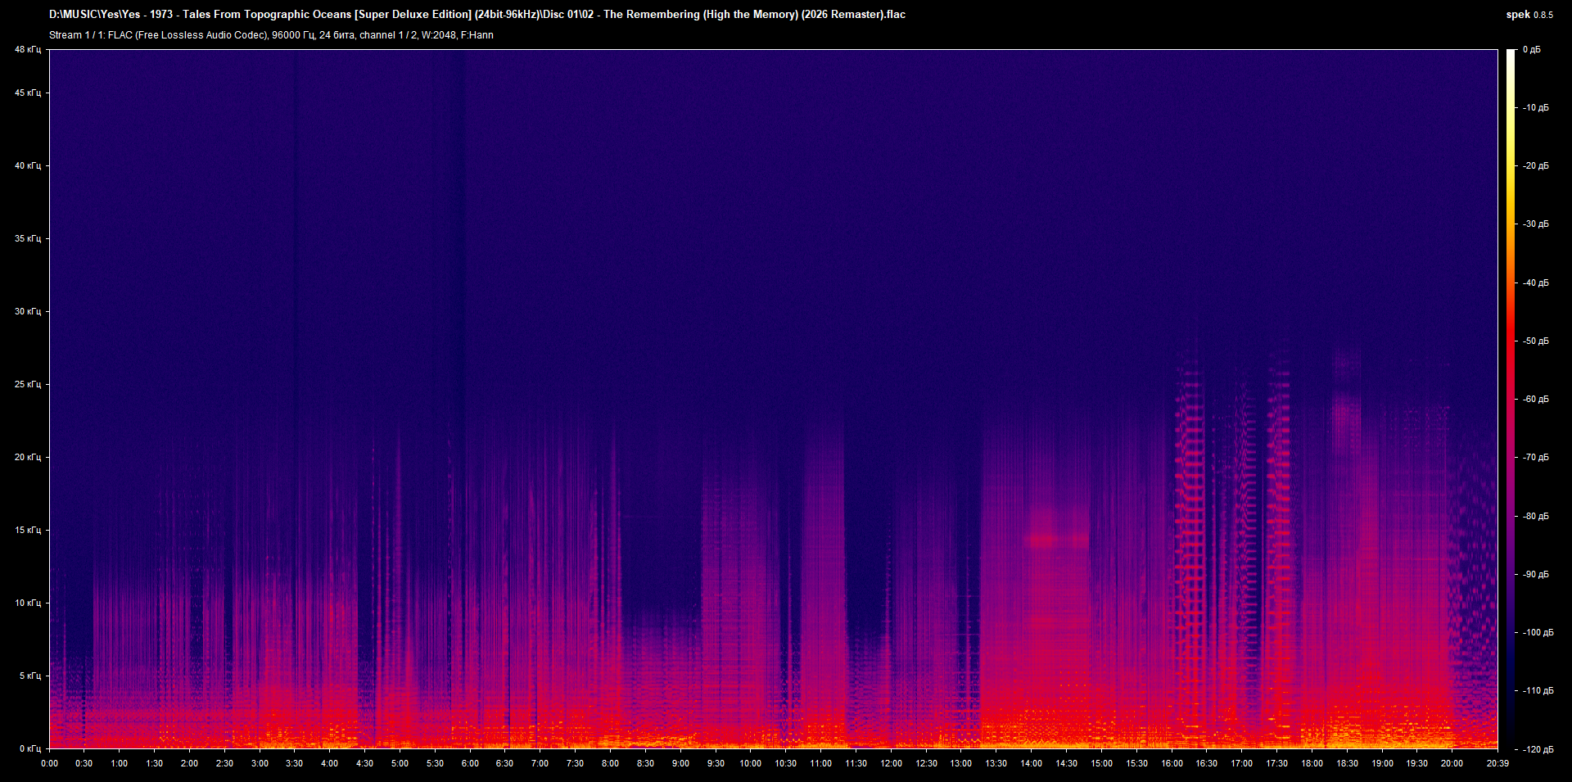This screenshot has width=1572, height=782.
Task: Click the 45 кГц frequency axis label
Action: [x=28, y=93]
